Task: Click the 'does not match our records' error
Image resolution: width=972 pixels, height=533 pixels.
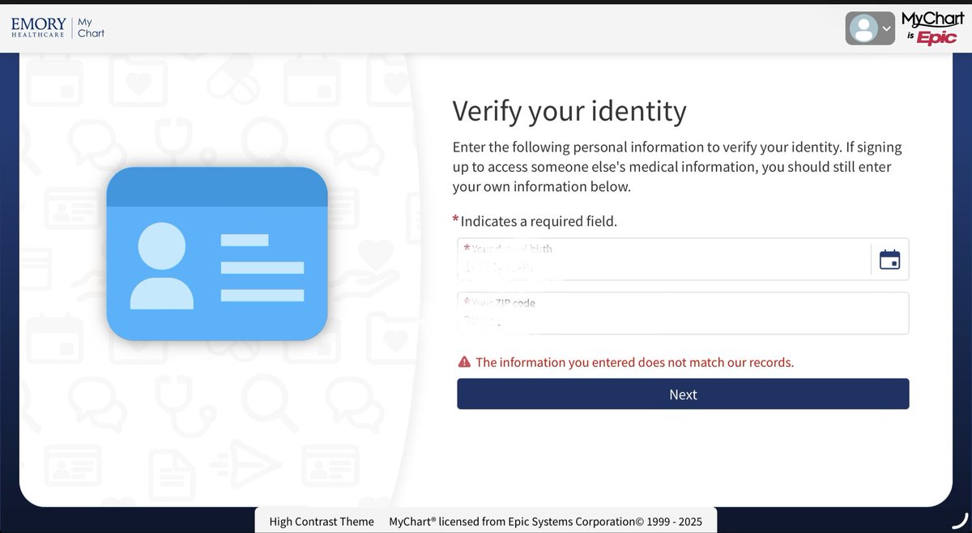Action: click(634, 362)
